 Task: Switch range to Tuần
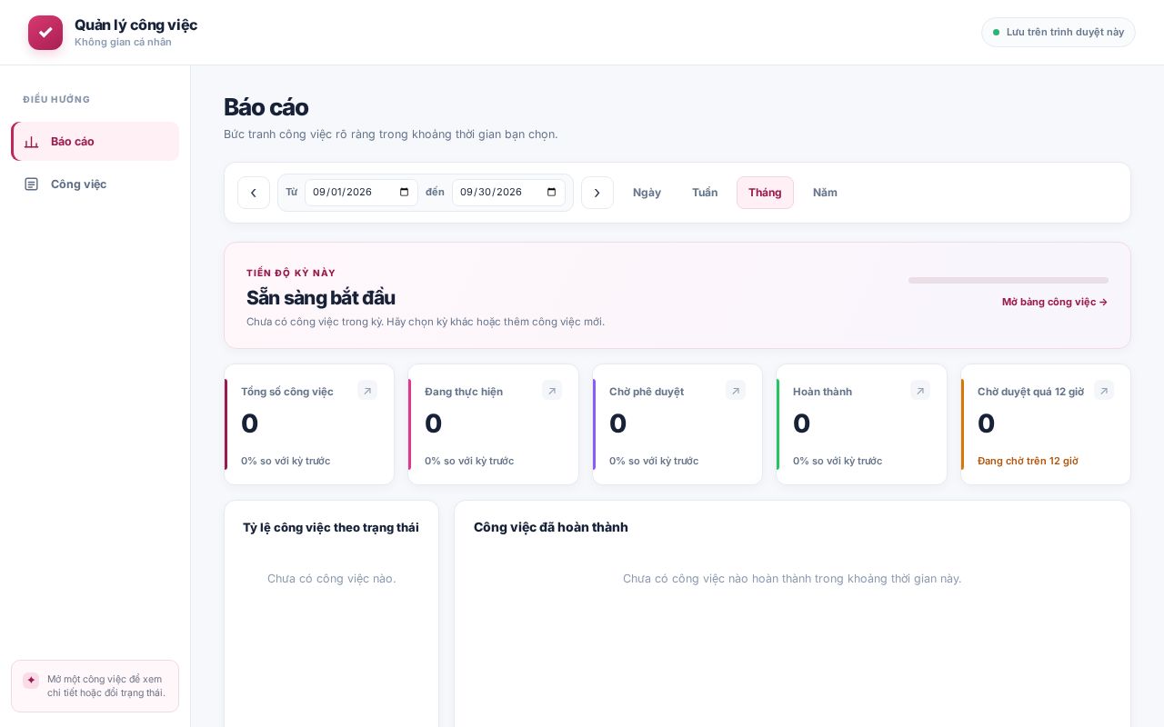[x=705, y=193]
